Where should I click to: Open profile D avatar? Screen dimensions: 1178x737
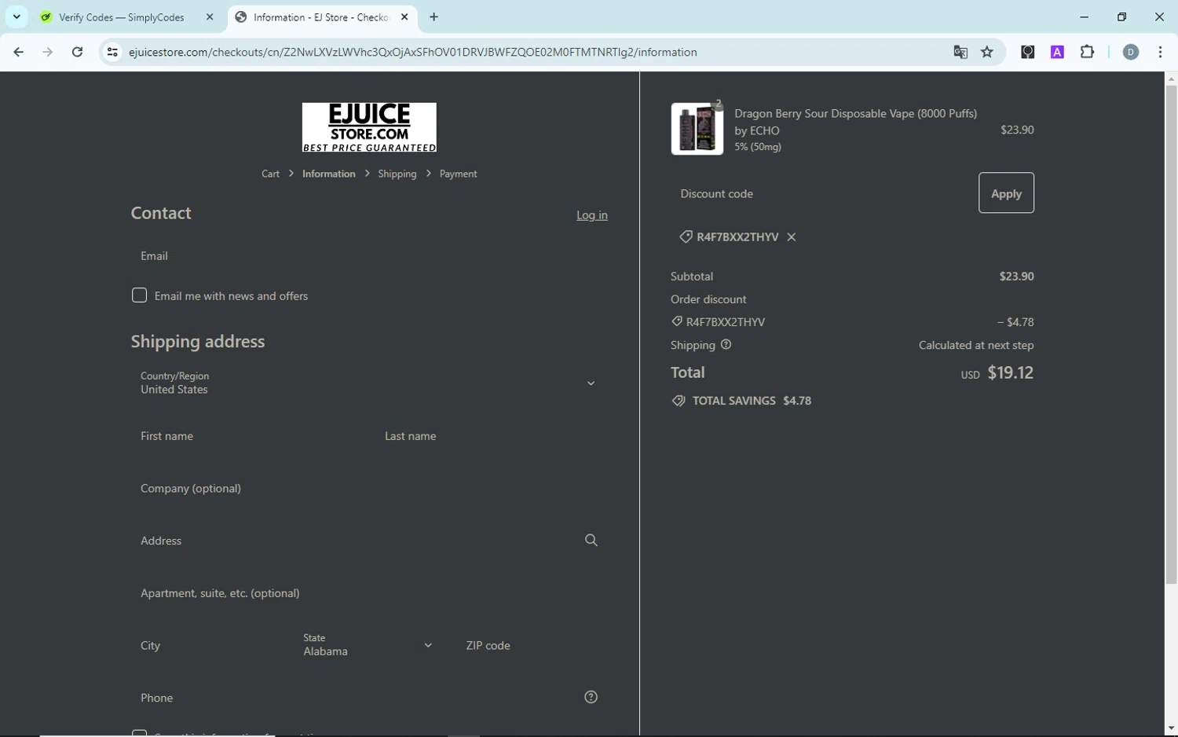tap(1131, 52)
